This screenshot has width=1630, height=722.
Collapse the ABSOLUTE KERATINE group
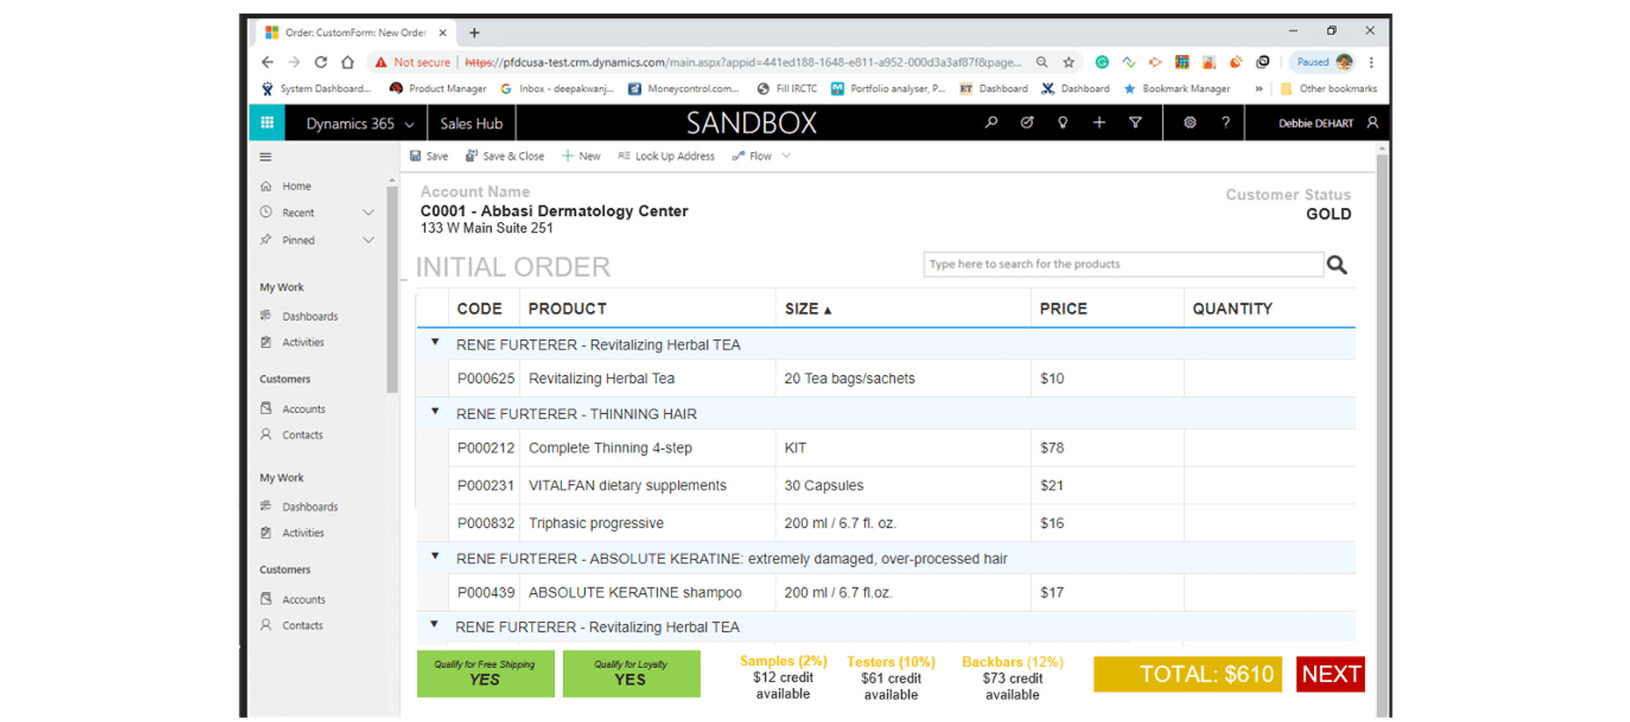(435, 556)
